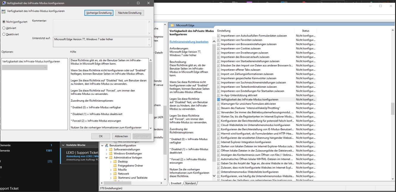Expand the Windows-Einstellungen tree node

(x=107, y=154)
